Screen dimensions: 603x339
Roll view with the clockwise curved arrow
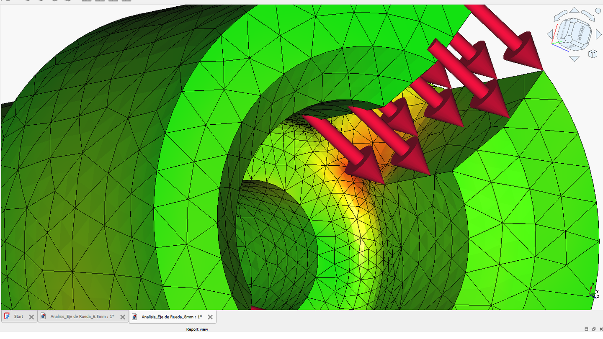click(x=589, y=16)
